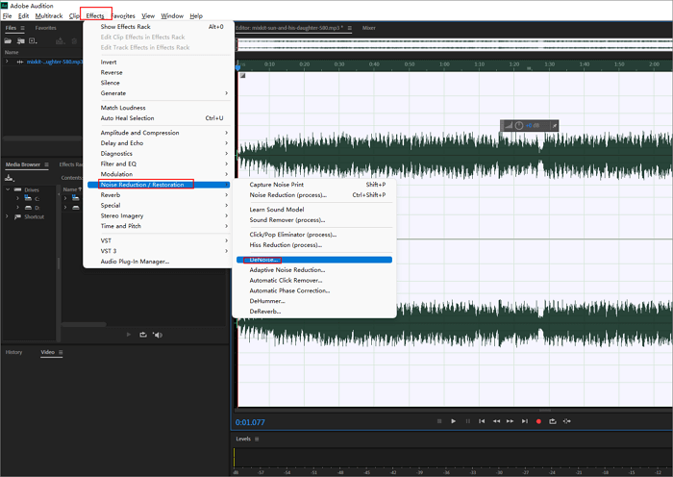Screen dimensions: 673x477
Task: Choose Match Loudness effect
Action: [159, 108]
